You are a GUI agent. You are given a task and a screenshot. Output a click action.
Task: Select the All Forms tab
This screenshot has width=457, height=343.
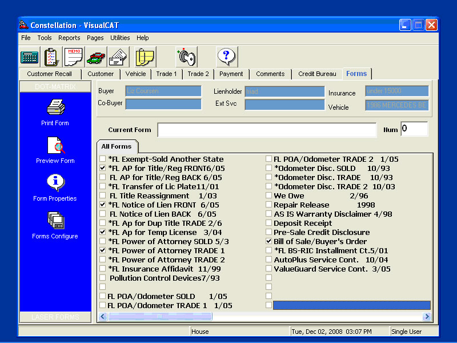pyautogui.click(x=117, y=146)
